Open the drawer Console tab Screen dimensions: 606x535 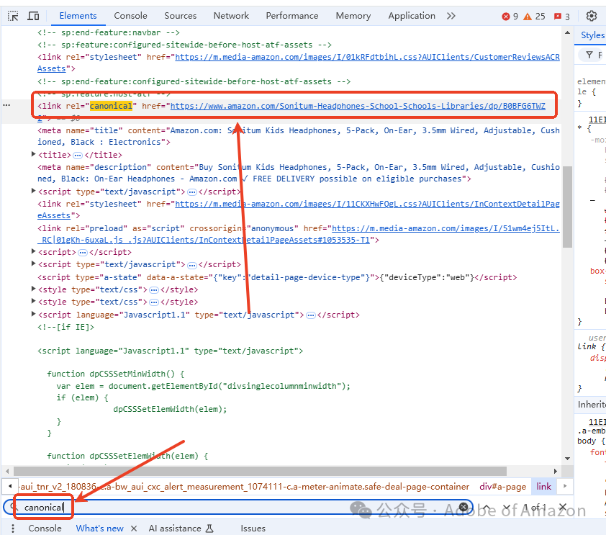click(45, 529)
